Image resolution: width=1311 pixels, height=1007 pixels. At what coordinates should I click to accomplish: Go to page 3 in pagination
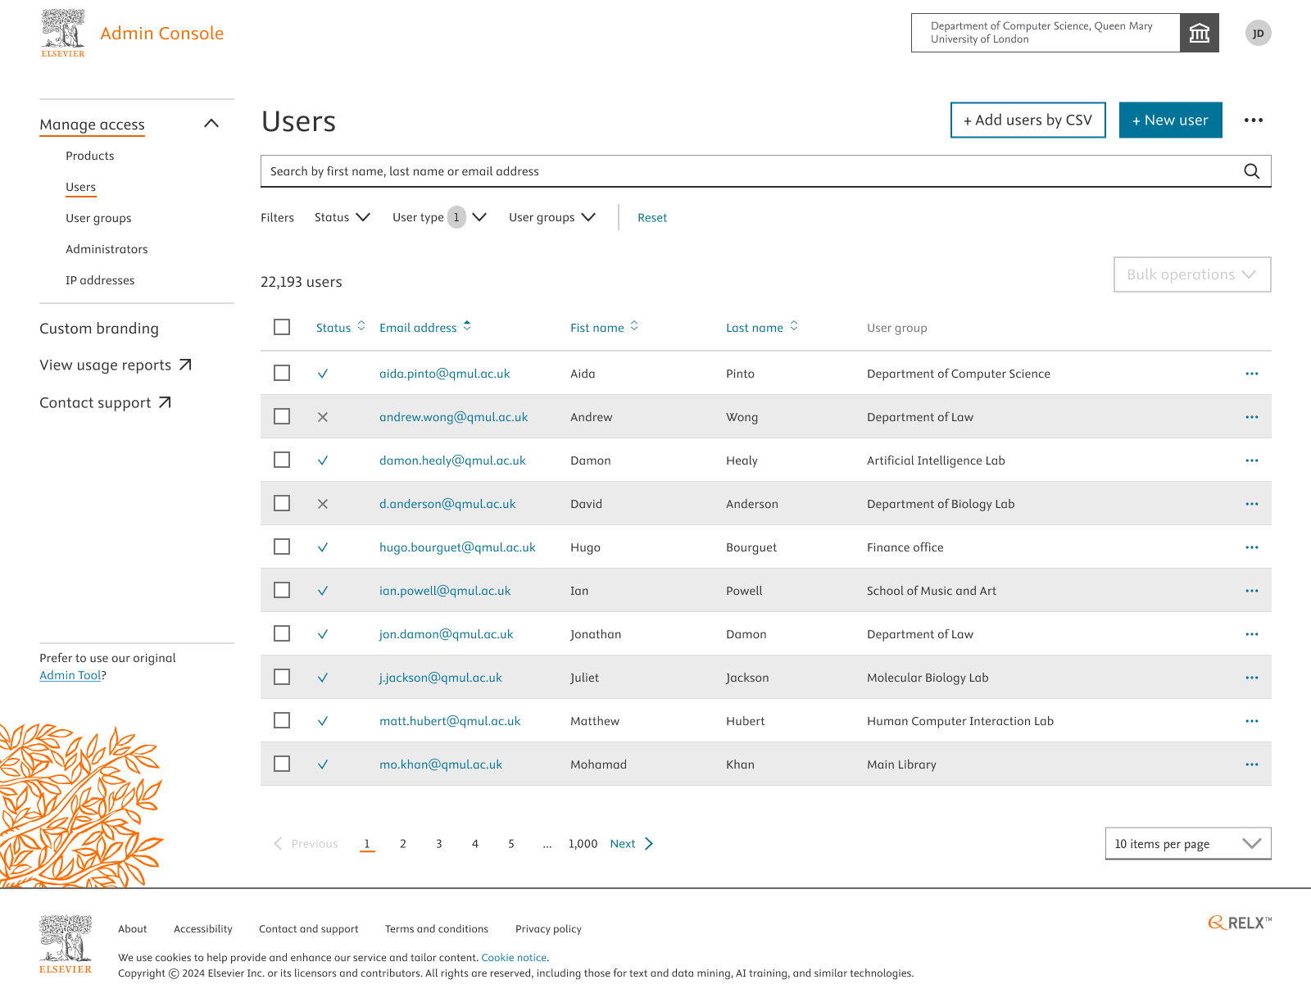point(439,844)
